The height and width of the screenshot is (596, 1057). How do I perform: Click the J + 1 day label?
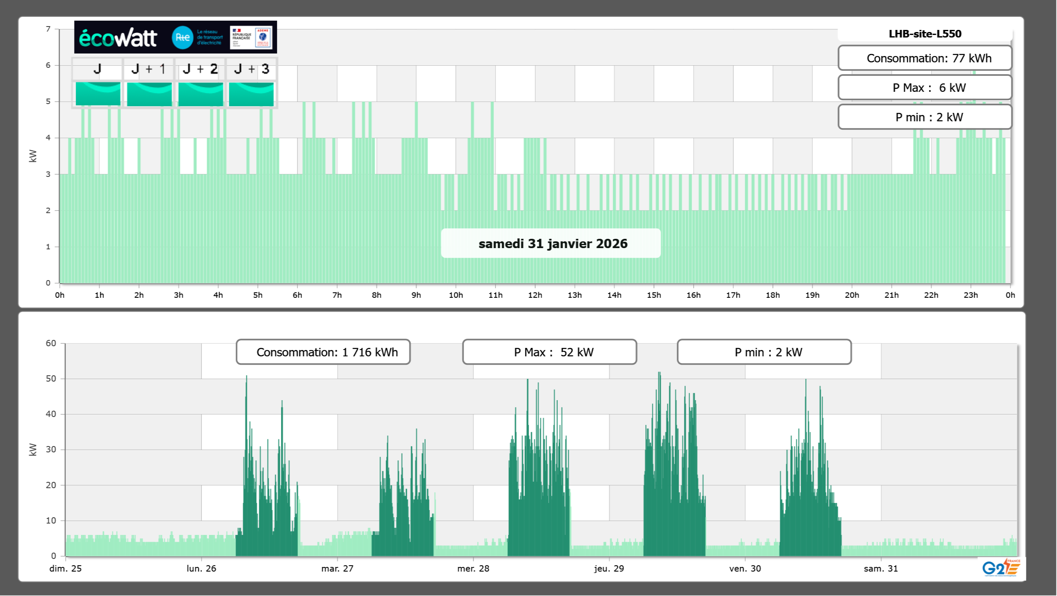click(x=149, y=69)
